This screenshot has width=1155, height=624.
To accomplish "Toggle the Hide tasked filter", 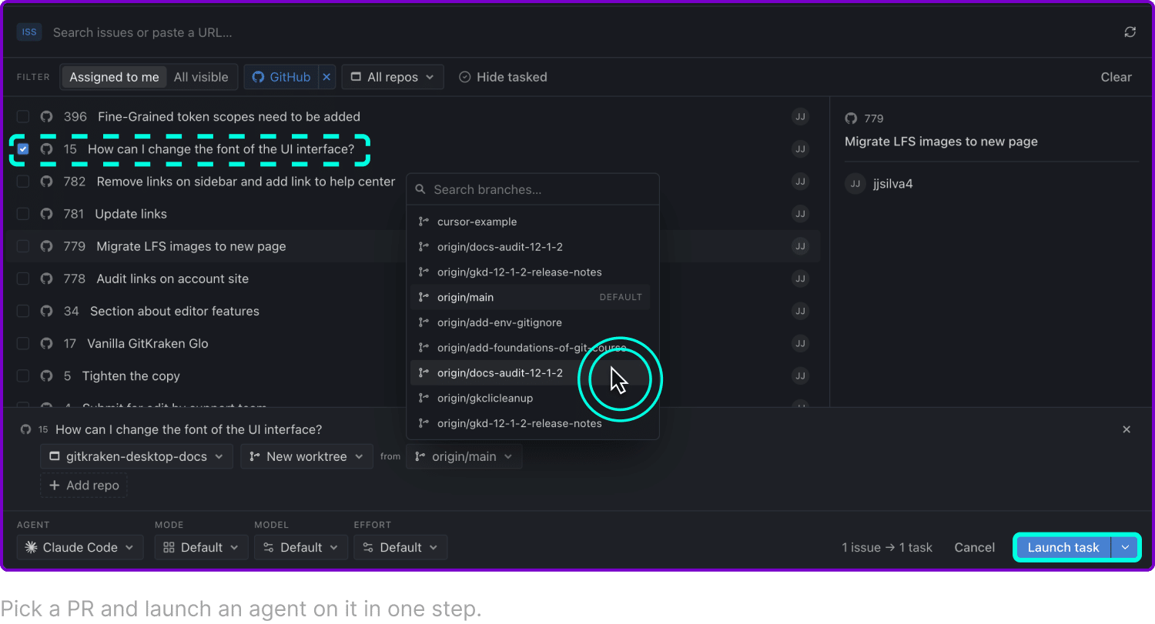I will click(503, 77).
